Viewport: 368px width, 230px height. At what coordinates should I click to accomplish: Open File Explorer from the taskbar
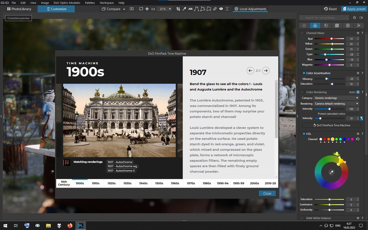click(49, 226)
